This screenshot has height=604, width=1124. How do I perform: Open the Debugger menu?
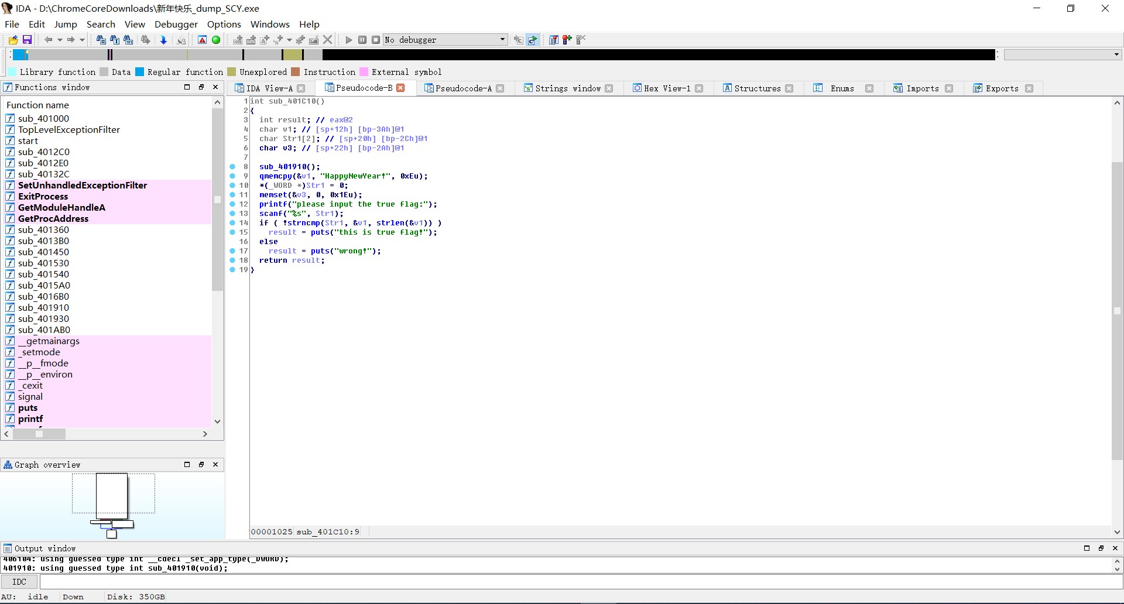176,24
